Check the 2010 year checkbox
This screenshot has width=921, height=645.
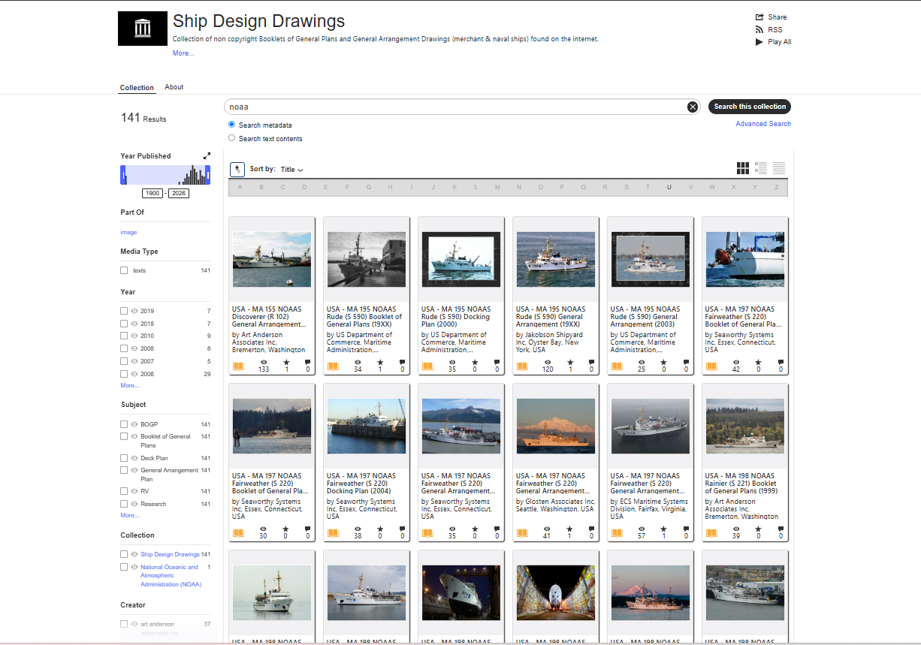(x=124, y=336)
